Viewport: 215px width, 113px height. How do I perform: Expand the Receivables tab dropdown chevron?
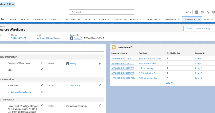click(160, 20)
